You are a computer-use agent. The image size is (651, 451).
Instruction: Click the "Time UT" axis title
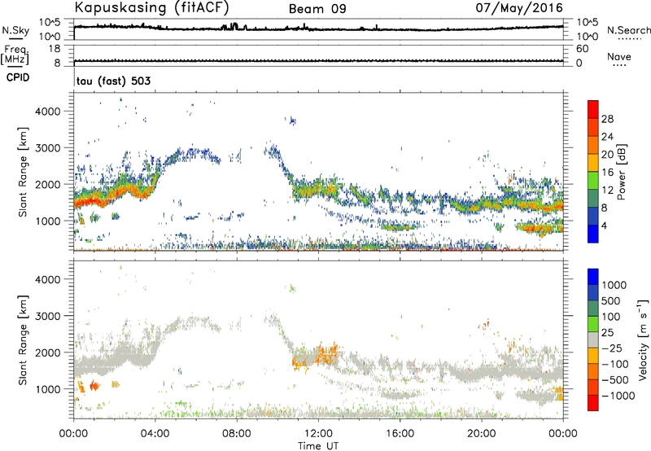coord(318,445)
